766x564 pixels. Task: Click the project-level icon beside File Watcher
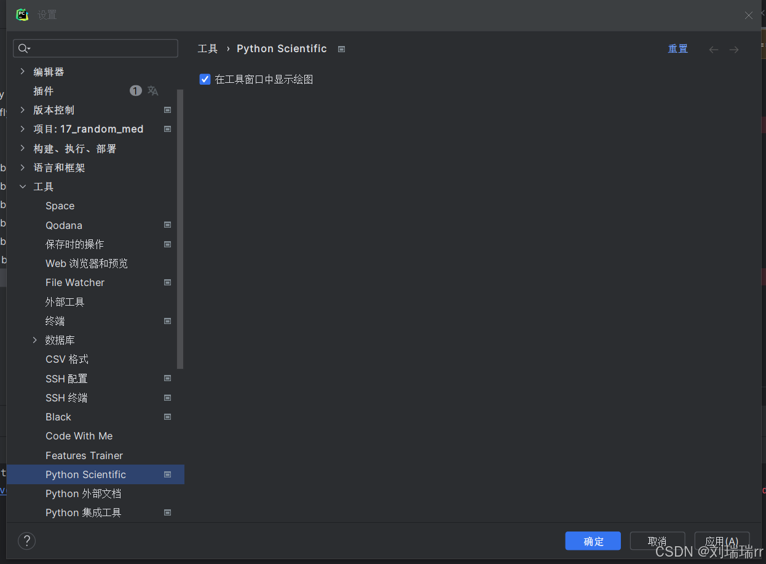pyautogui.click(x=167, y=282)
